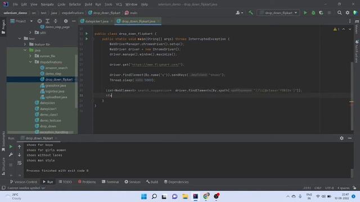This screenshot has height=202, width=360.
Task: Open Run panel settings gear
Action: tap(341, 138)
